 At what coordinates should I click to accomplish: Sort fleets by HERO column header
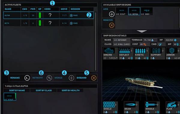click(x=47, y=9)
